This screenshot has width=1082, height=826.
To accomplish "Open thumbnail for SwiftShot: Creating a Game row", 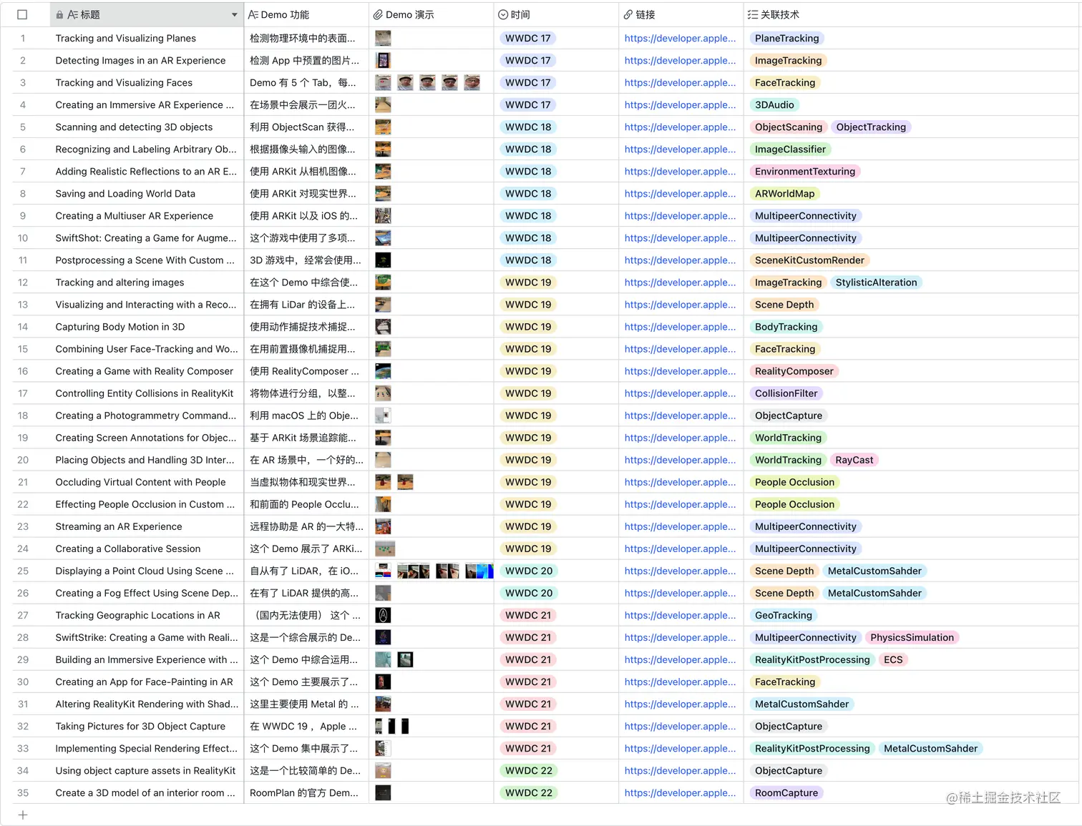I will (x=383, y=238).
